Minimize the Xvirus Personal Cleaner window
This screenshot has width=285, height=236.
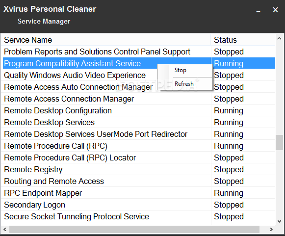click(259, 10)
